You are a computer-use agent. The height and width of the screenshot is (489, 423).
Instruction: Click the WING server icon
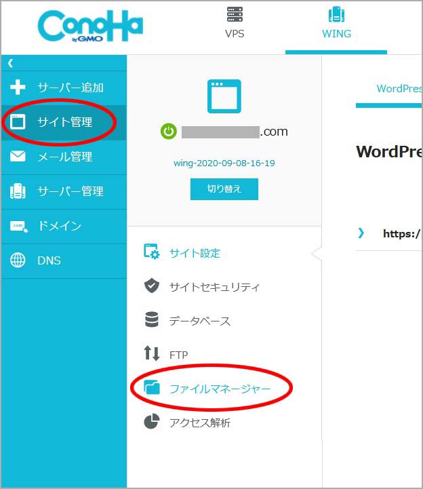(336, 14)
